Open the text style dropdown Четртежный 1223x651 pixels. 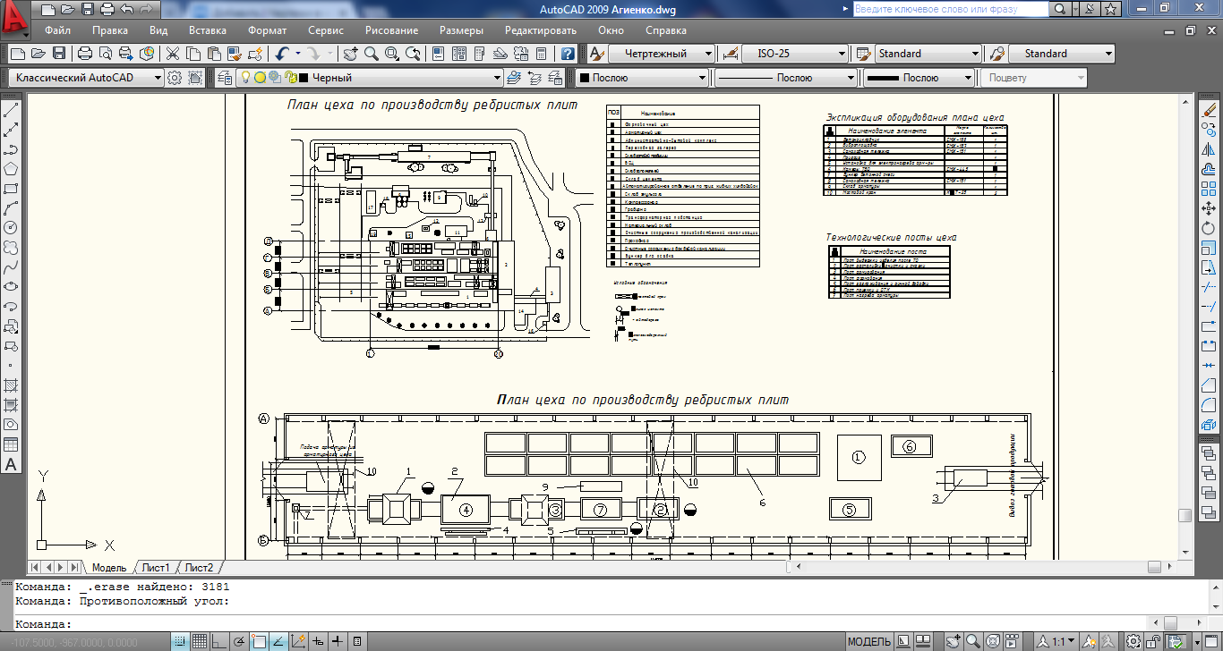pos(662,54)
